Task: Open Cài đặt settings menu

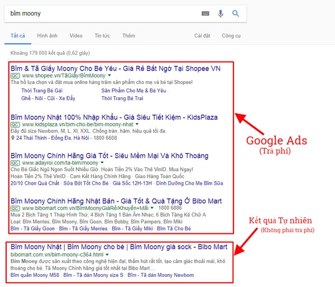Action: pyautogui.click(x=202, y=36)
